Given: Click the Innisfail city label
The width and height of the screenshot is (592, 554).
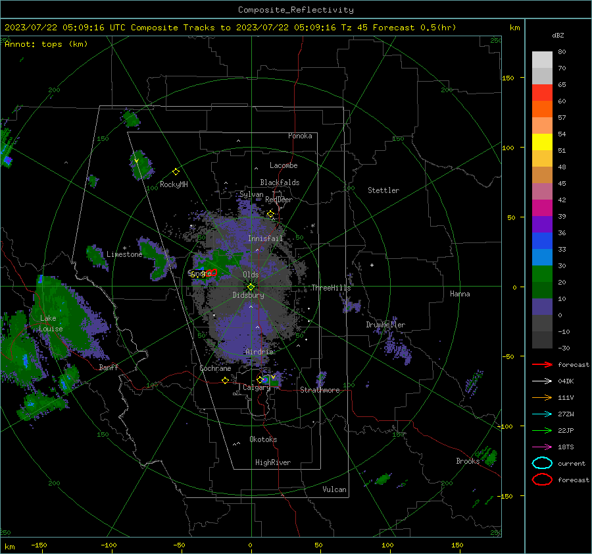Looking at the screenshot, I should click(266, 238).
